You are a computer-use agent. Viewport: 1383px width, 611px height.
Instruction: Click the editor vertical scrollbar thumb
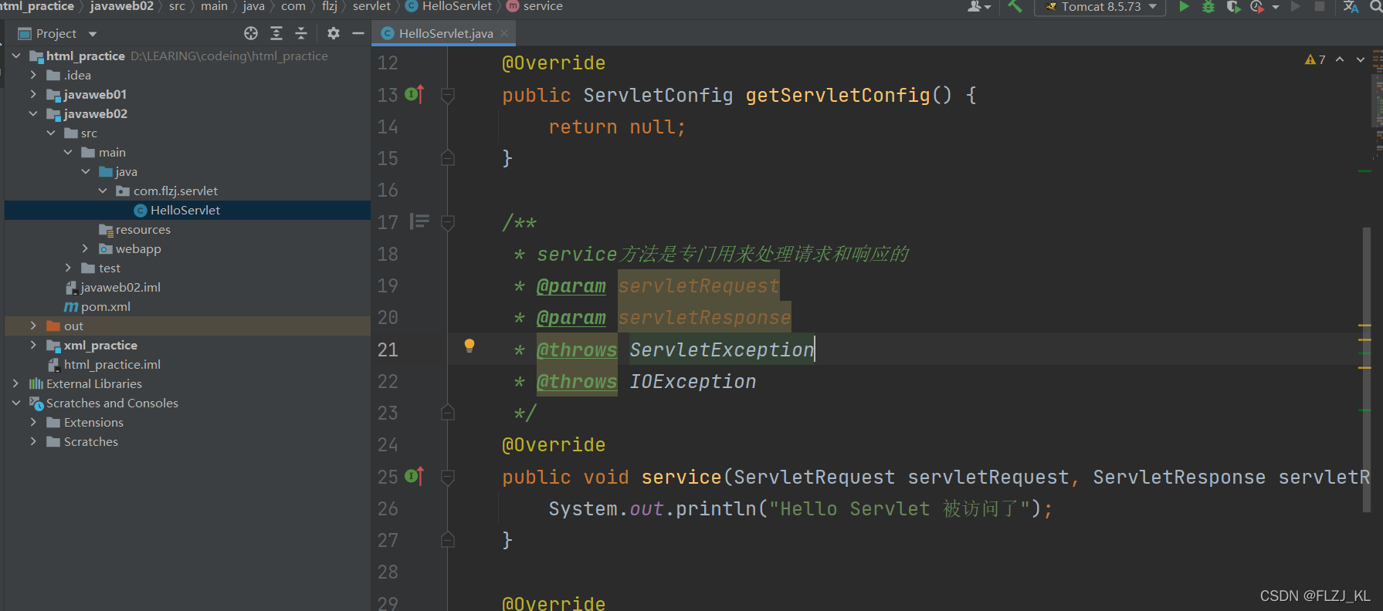[x=1366, y=370]
